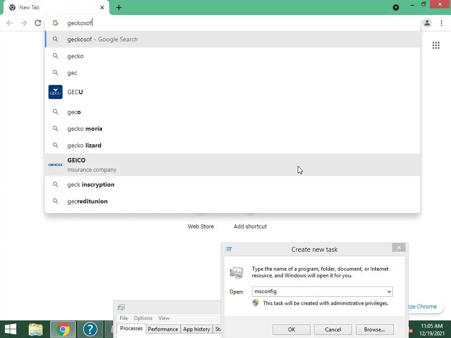Screen dimensions: 451x338
Task: Click Browse... in Create new task
Action: coord(374,329)
